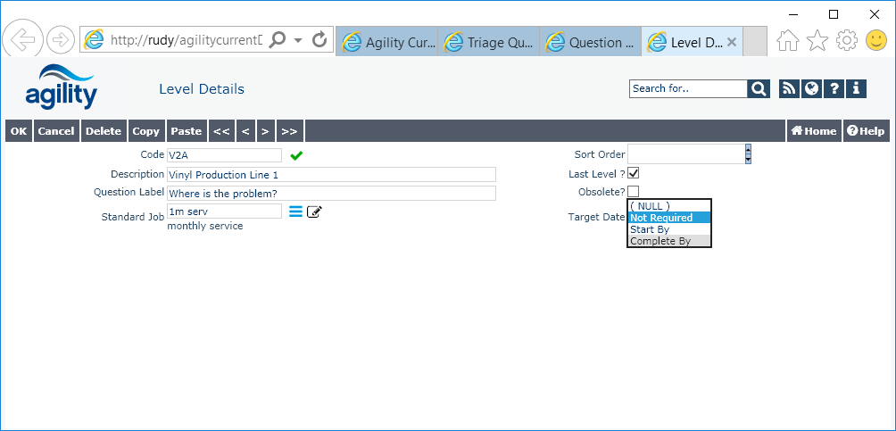Click the search magnifier icon
This screenshot has height=431, width=896.
click(x=758, y=88)
